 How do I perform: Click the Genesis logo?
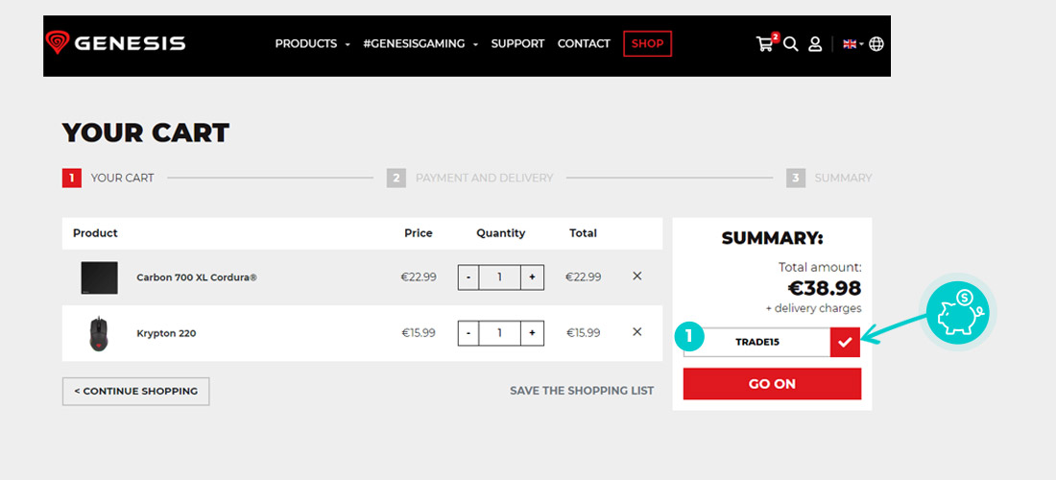(116, 44)
